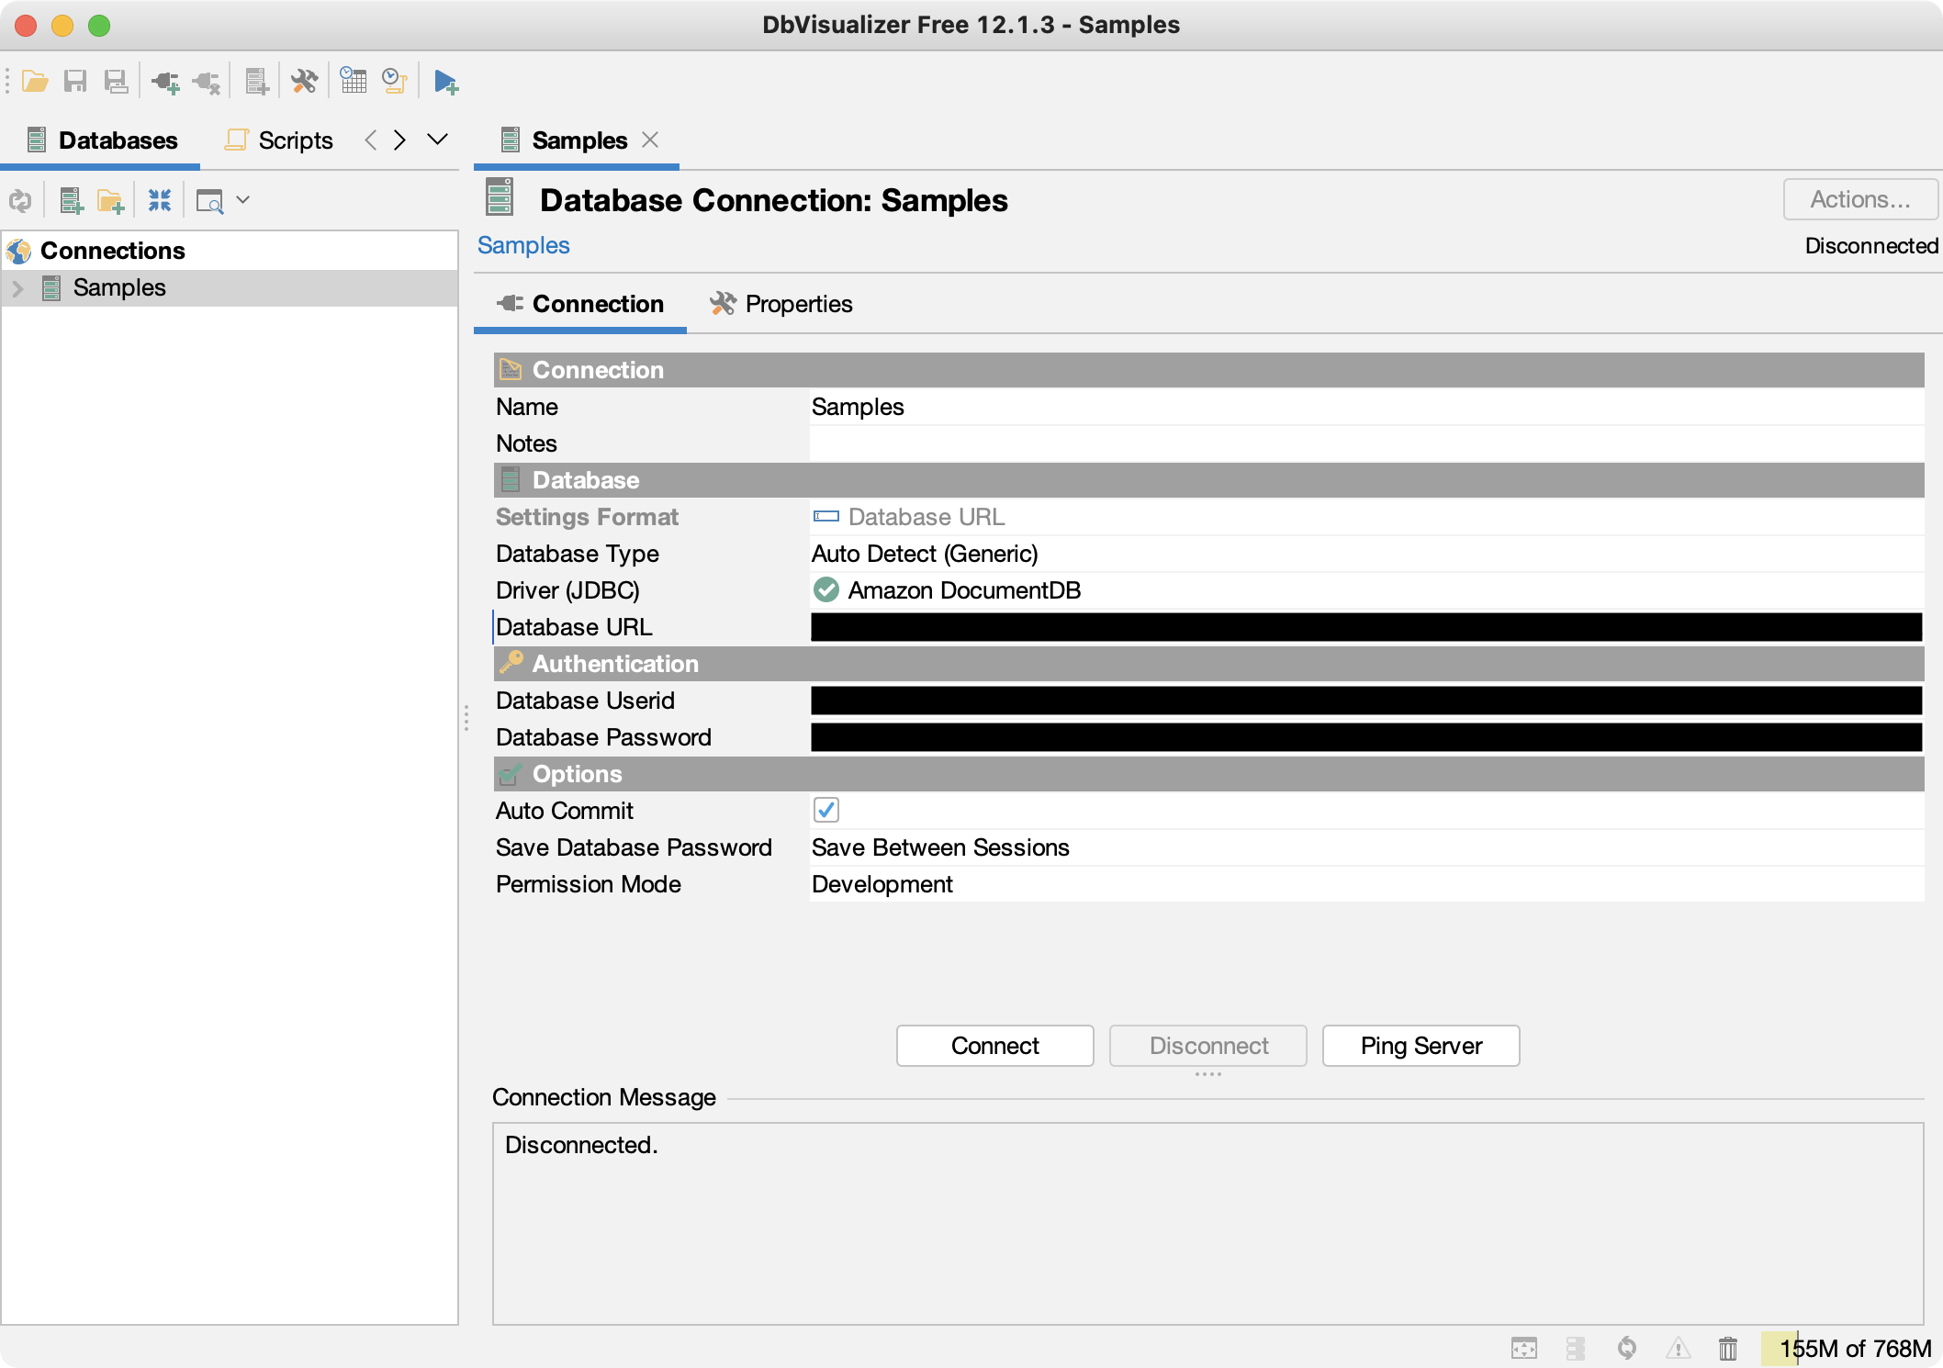The image size is (1943, 1368).
Task: Click the Ping Server button
Action: click(x=1421, y=1046)
